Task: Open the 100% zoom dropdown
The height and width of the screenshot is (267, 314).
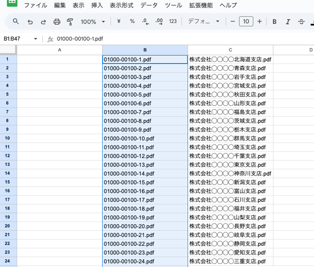Action: (x=93, y=22)
